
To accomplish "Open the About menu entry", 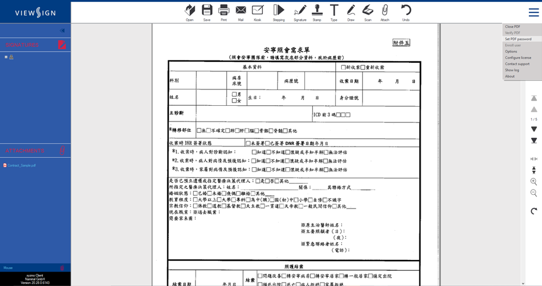I will [x=522, y=76].
